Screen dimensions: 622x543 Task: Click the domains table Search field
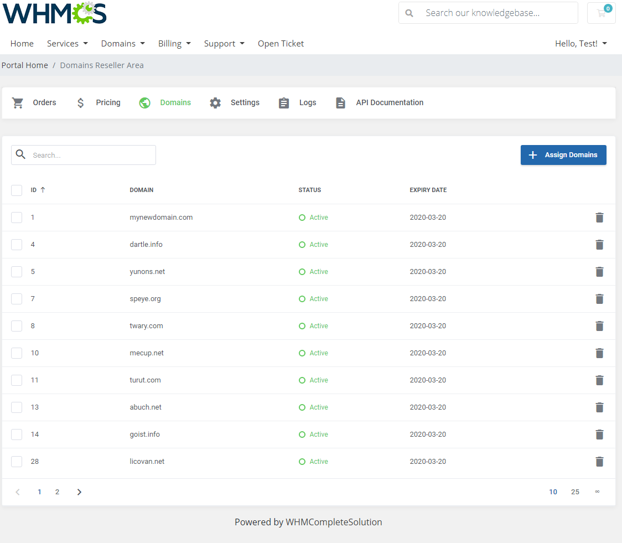84,155
